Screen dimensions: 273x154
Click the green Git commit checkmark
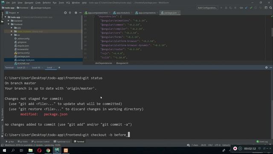(x=251, y=8)
